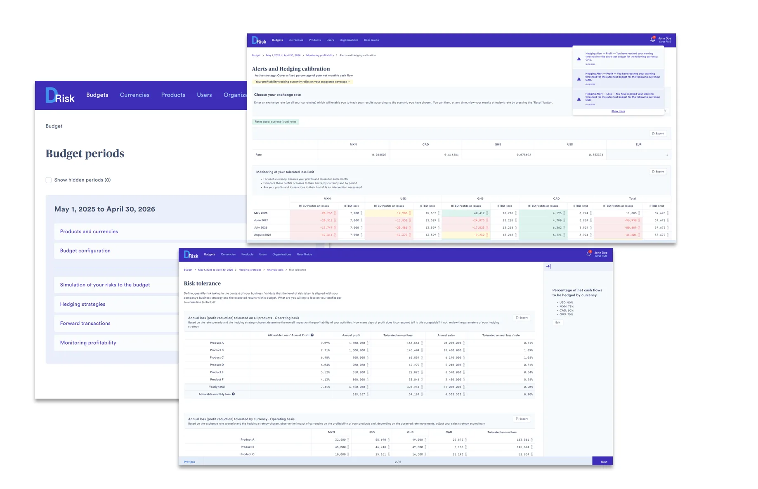Export the tolerated loss limit monitoring table

[658, 172]
